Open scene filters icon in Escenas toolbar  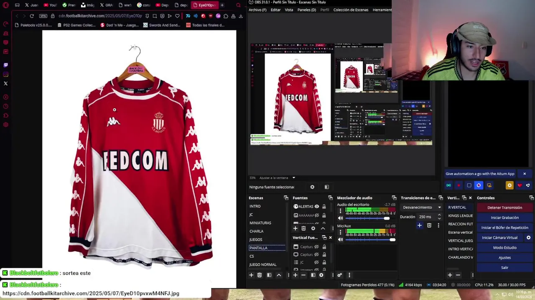point(269,275)
